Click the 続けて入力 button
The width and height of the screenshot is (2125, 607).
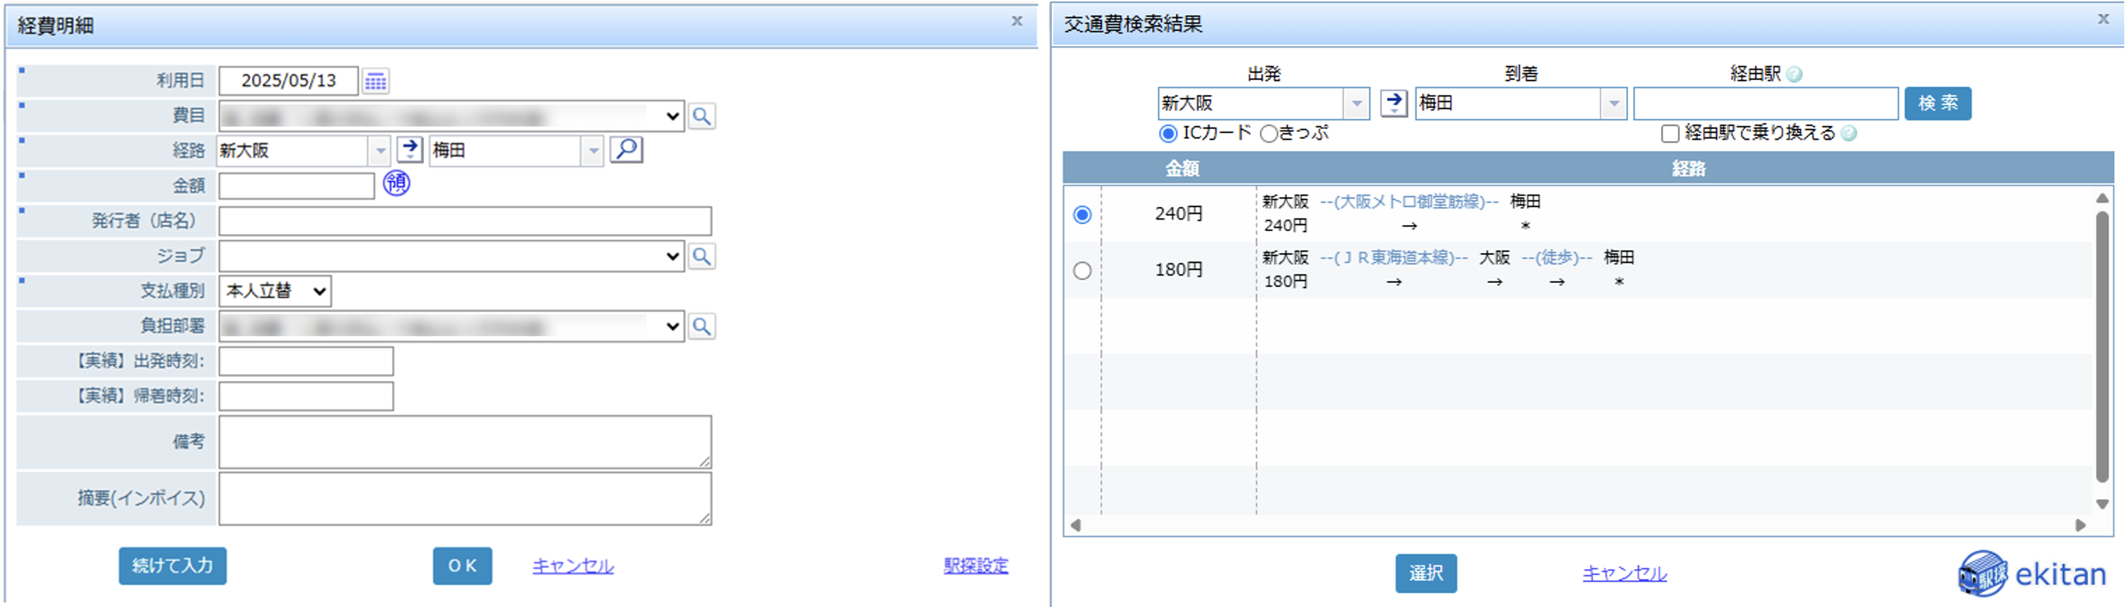[x=172, y=565]
